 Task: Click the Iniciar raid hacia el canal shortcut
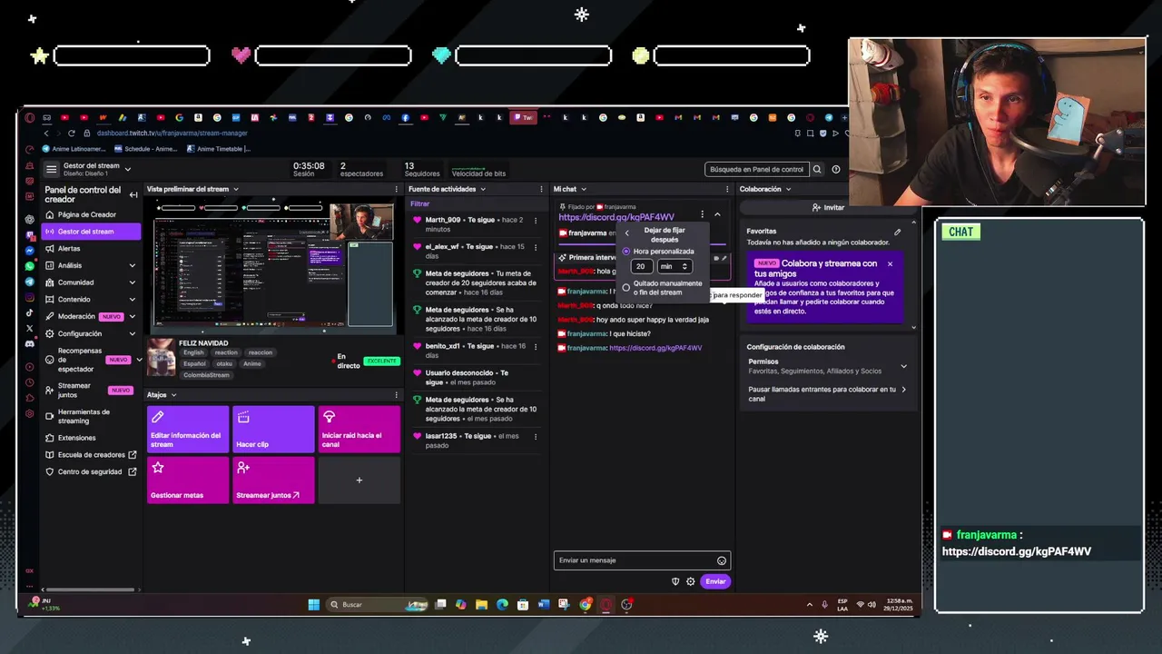coord(359,429)
